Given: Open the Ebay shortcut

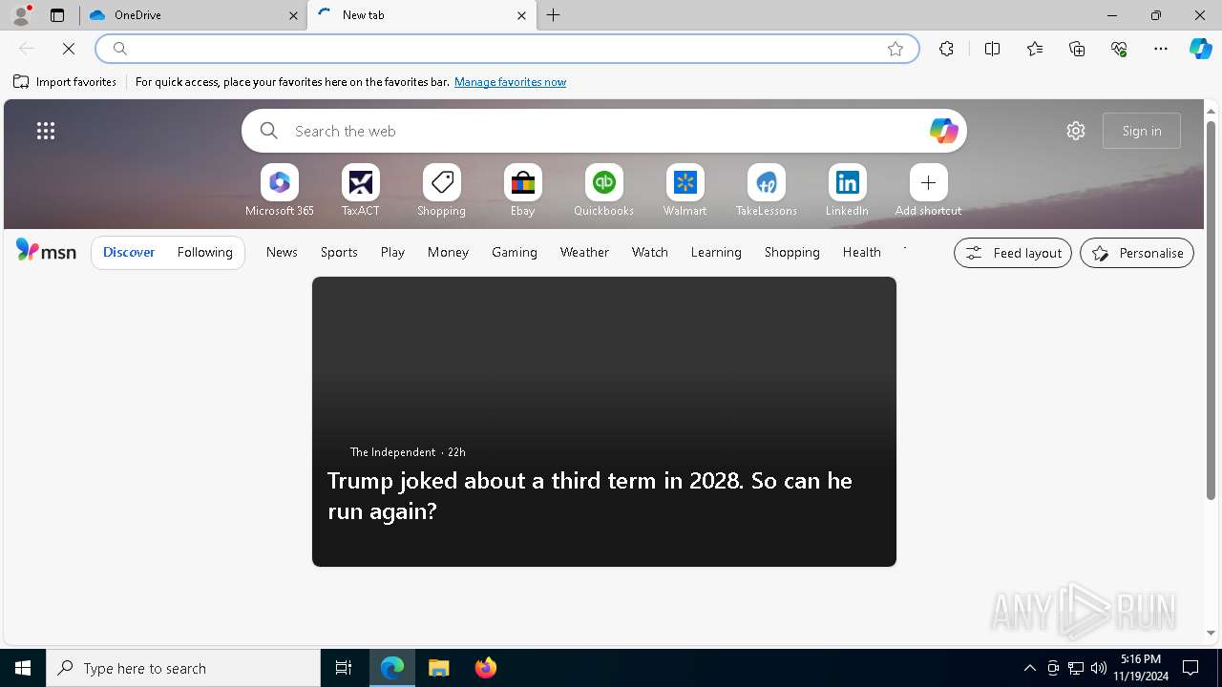Looking at the screenshot, I should tap(523, 190).
